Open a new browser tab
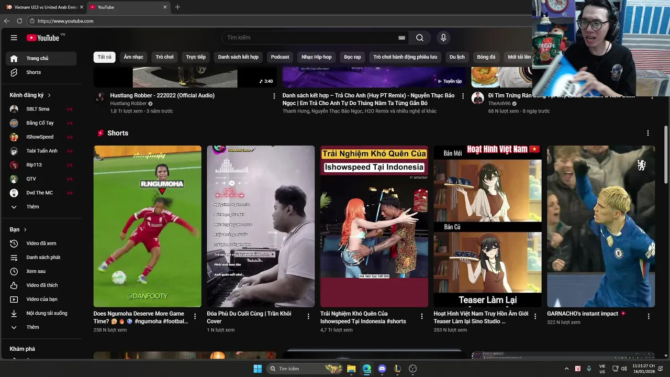The height and width of the screenshot is (377, 670). tap(177, 7)
